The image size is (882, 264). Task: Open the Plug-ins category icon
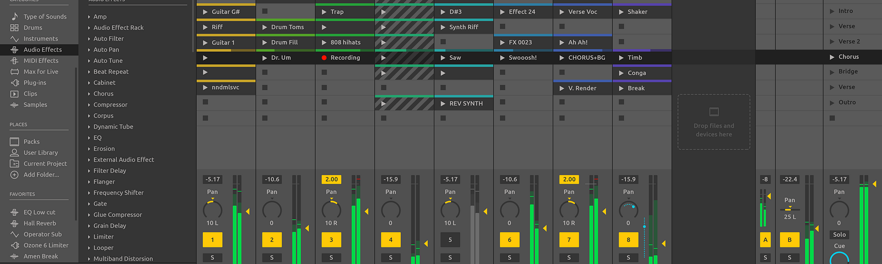(14, 82)
